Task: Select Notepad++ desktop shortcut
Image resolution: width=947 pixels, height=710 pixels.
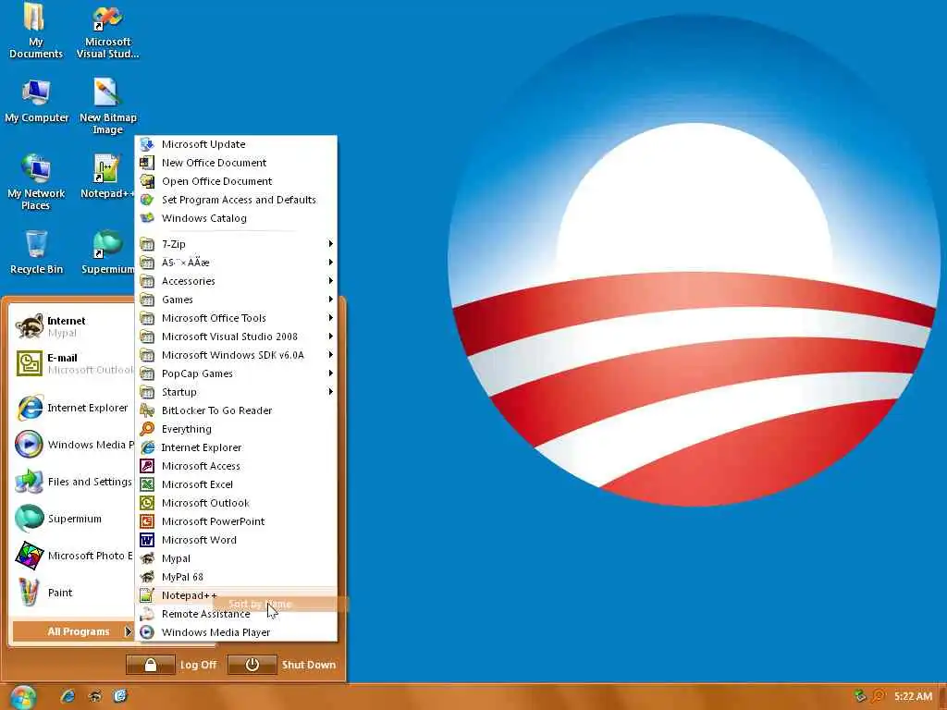Action: click(106, 177)
